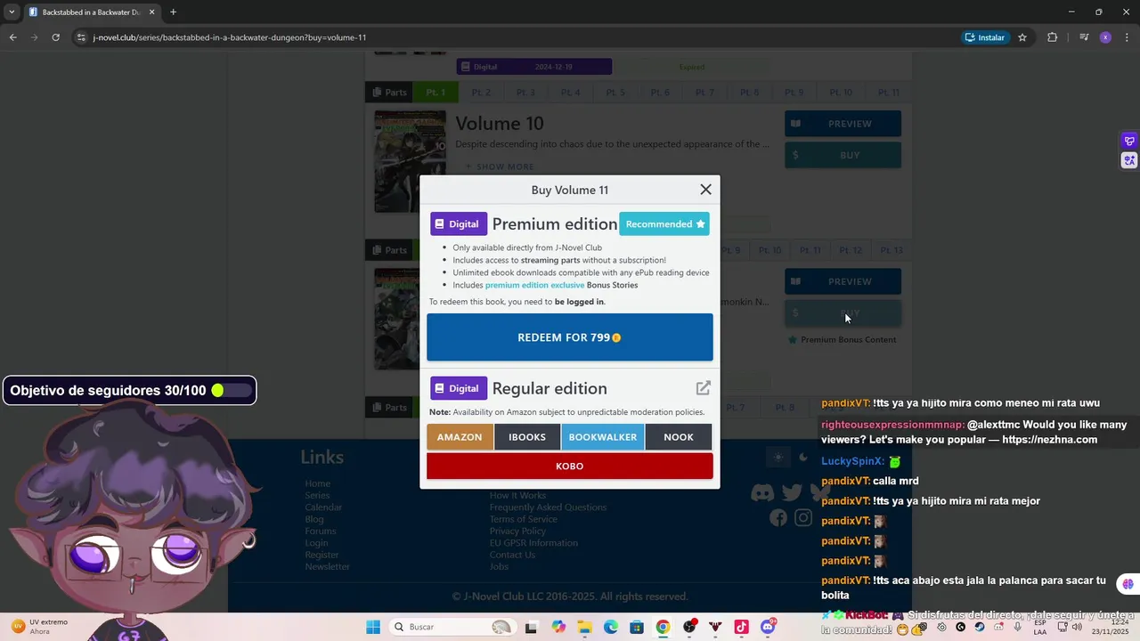
Task: Open J-Novel Club Facebook icon
Action: pyautogui.click(x=778, y=518)
